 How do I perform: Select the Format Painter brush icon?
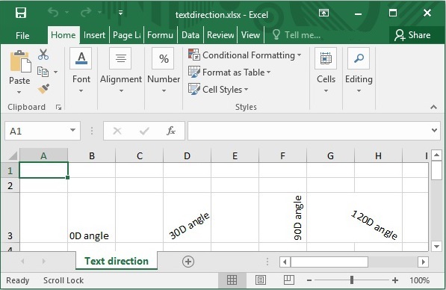pos(43,89)
